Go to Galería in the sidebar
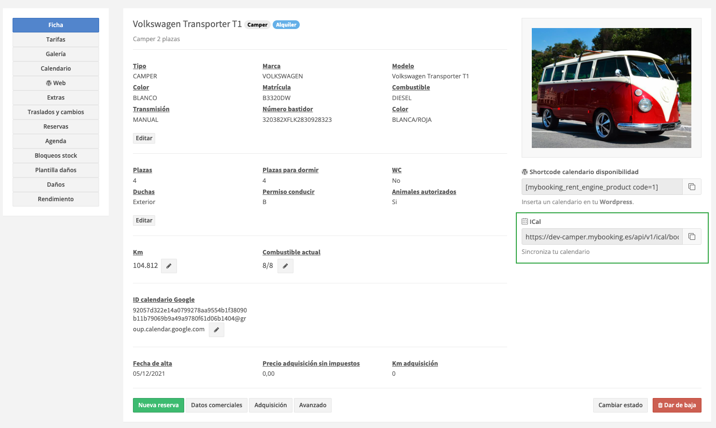The width and height of the screenshot is (716, 428). click(56, 54)
